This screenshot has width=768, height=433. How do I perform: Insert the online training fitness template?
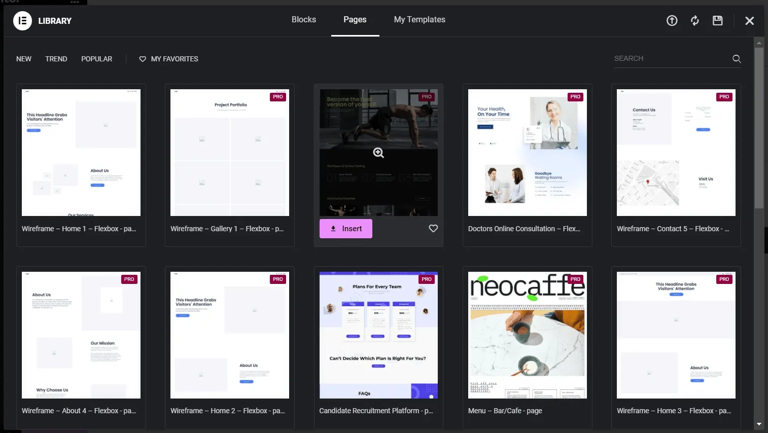(345, 228)
